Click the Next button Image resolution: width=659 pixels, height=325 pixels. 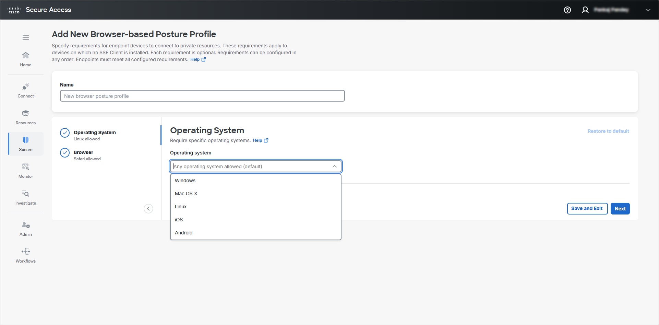point(620,209)
